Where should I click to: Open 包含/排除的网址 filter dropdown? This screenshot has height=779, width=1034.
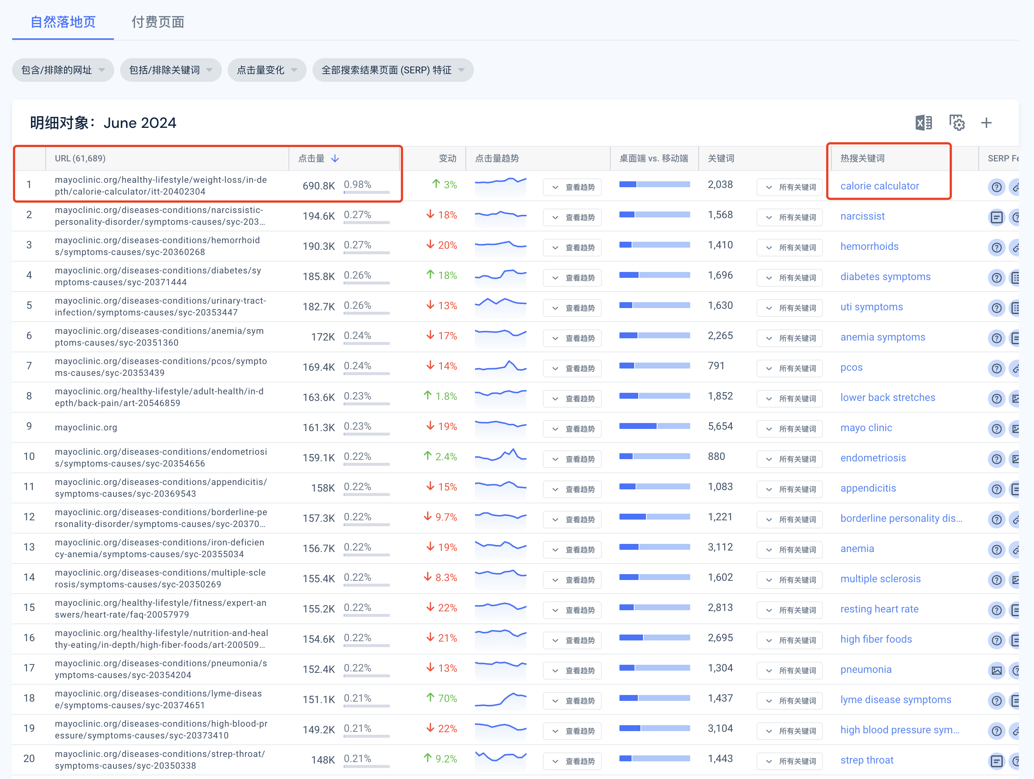[x=63, y=70]
